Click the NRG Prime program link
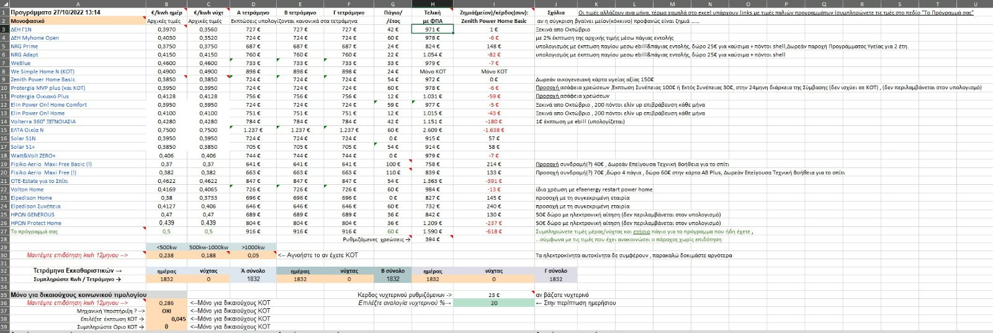Screen dimensions: 993x333 coord(24,46)
